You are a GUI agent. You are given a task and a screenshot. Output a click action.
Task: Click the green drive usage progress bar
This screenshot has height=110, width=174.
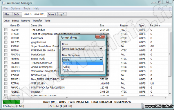(11, 102)
